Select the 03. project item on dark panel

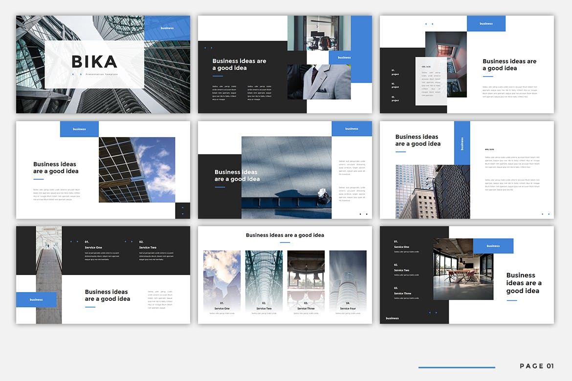pos(395,99)
